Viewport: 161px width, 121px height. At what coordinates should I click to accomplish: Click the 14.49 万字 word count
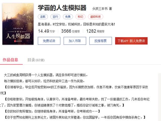46,31
